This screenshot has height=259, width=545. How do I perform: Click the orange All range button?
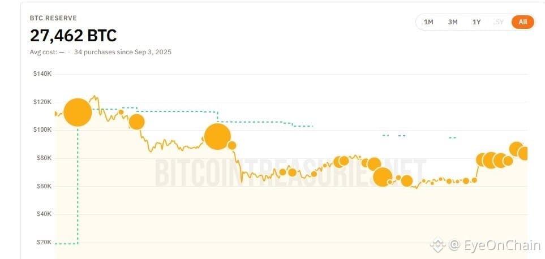[523, 22]
